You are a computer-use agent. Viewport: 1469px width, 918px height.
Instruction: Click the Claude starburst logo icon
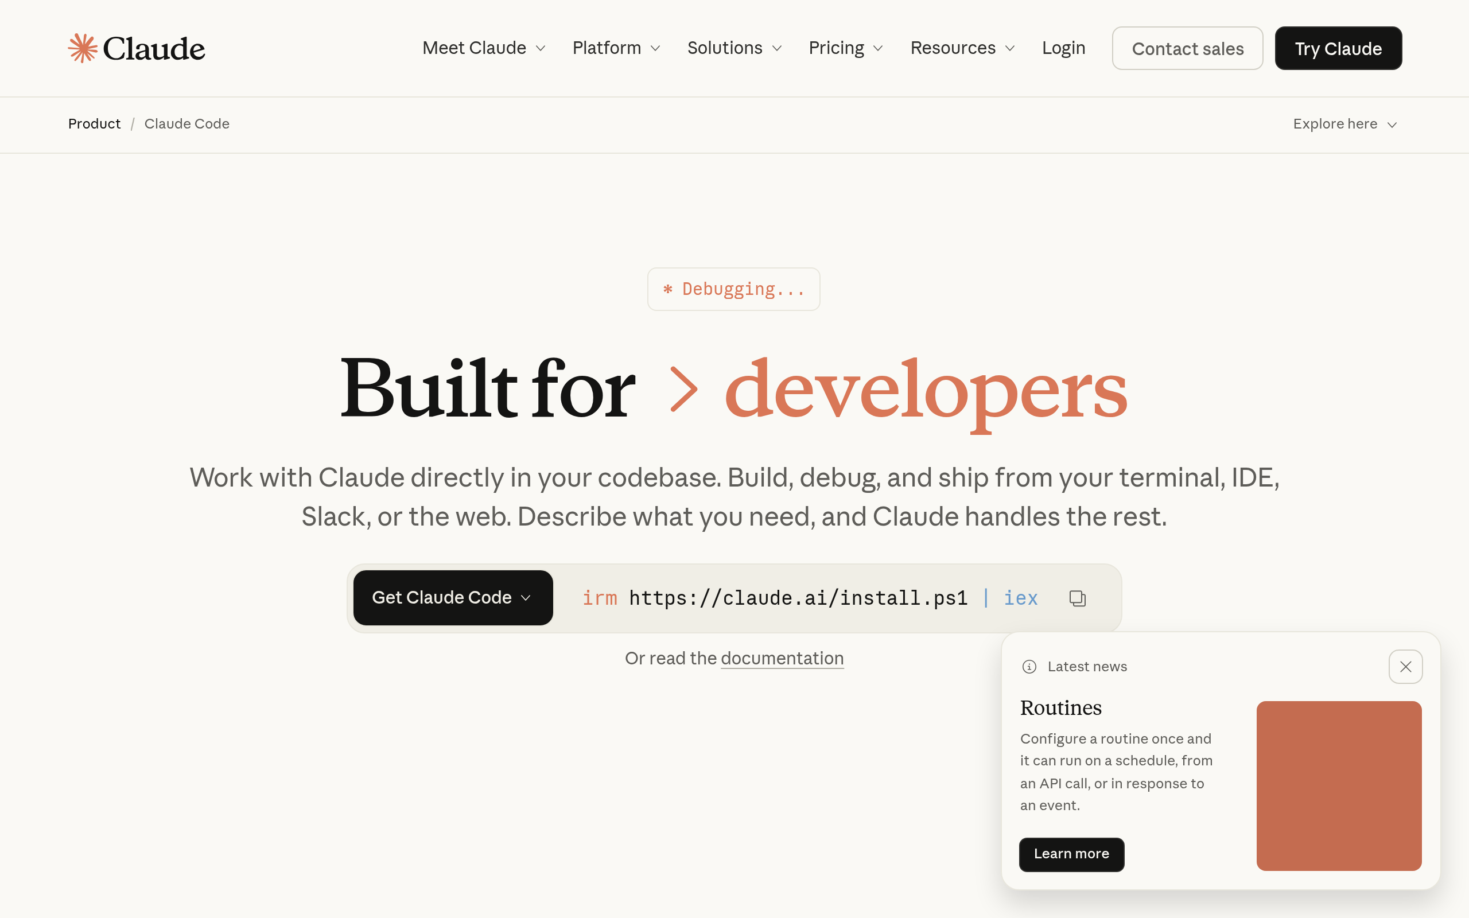pos(83,48)
